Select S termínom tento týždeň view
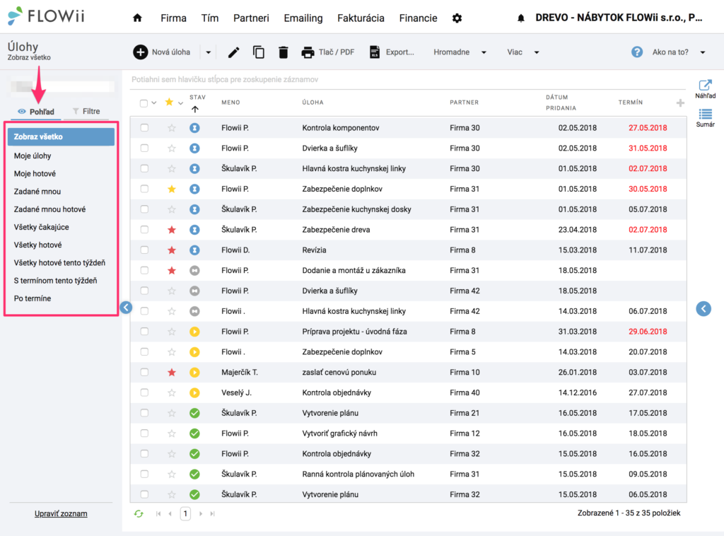Image resolution: width=724 pixels, height=536 pixels. 55,280
